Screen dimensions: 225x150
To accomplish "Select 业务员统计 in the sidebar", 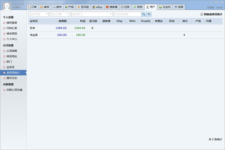I will click(13, 73).
